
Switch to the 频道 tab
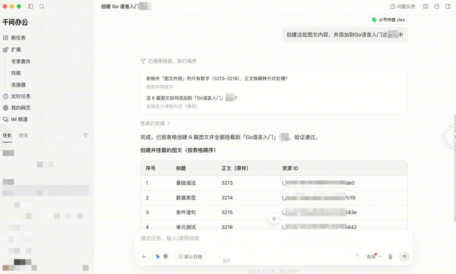tap(23, 136)
